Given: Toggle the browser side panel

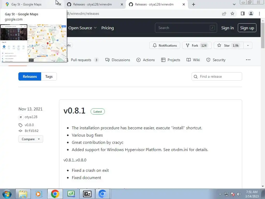Looking at the screenshot, I should point(243,13).
